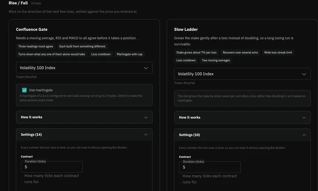Click the Use martingale label text
The image size is (318, 191).
41,90
